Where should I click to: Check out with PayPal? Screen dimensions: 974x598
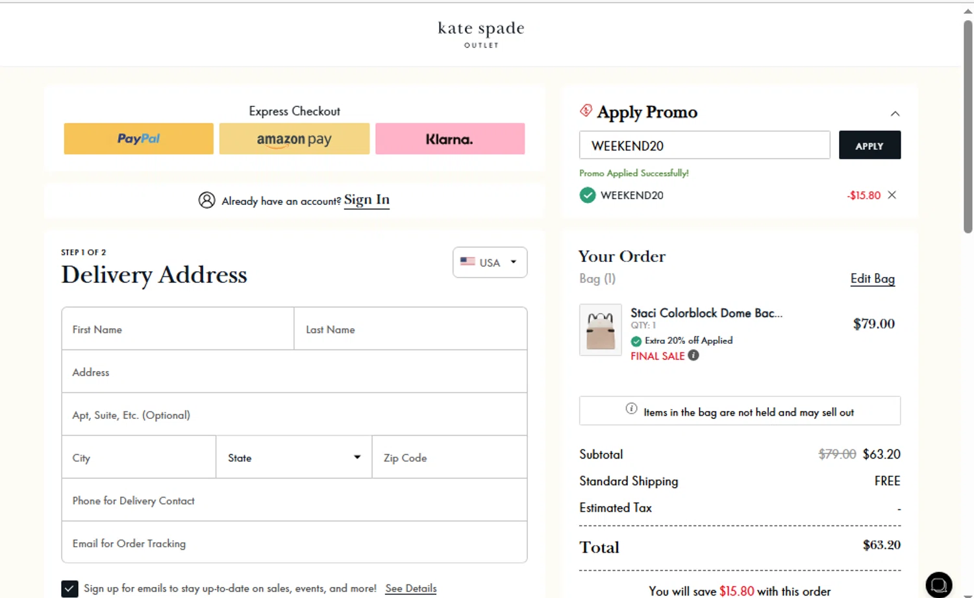pos(138,139)
